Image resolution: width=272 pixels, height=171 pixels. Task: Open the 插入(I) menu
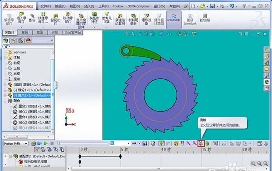89,6
